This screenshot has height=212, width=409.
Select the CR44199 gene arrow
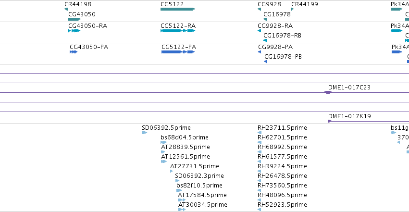(x=292, y=9)
